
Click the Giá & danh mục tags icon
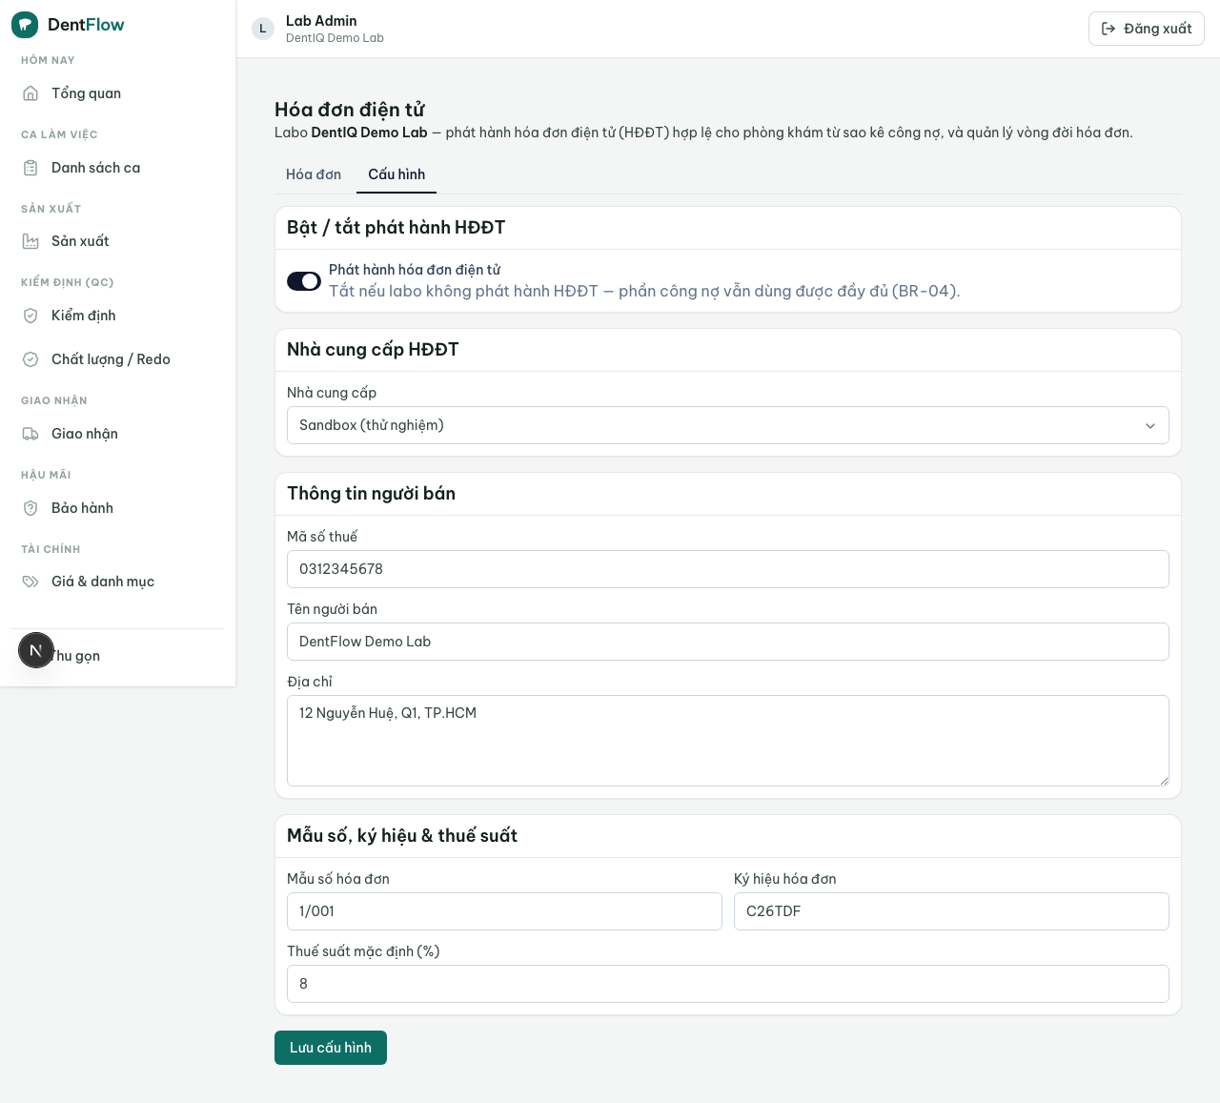coord(30,582)
